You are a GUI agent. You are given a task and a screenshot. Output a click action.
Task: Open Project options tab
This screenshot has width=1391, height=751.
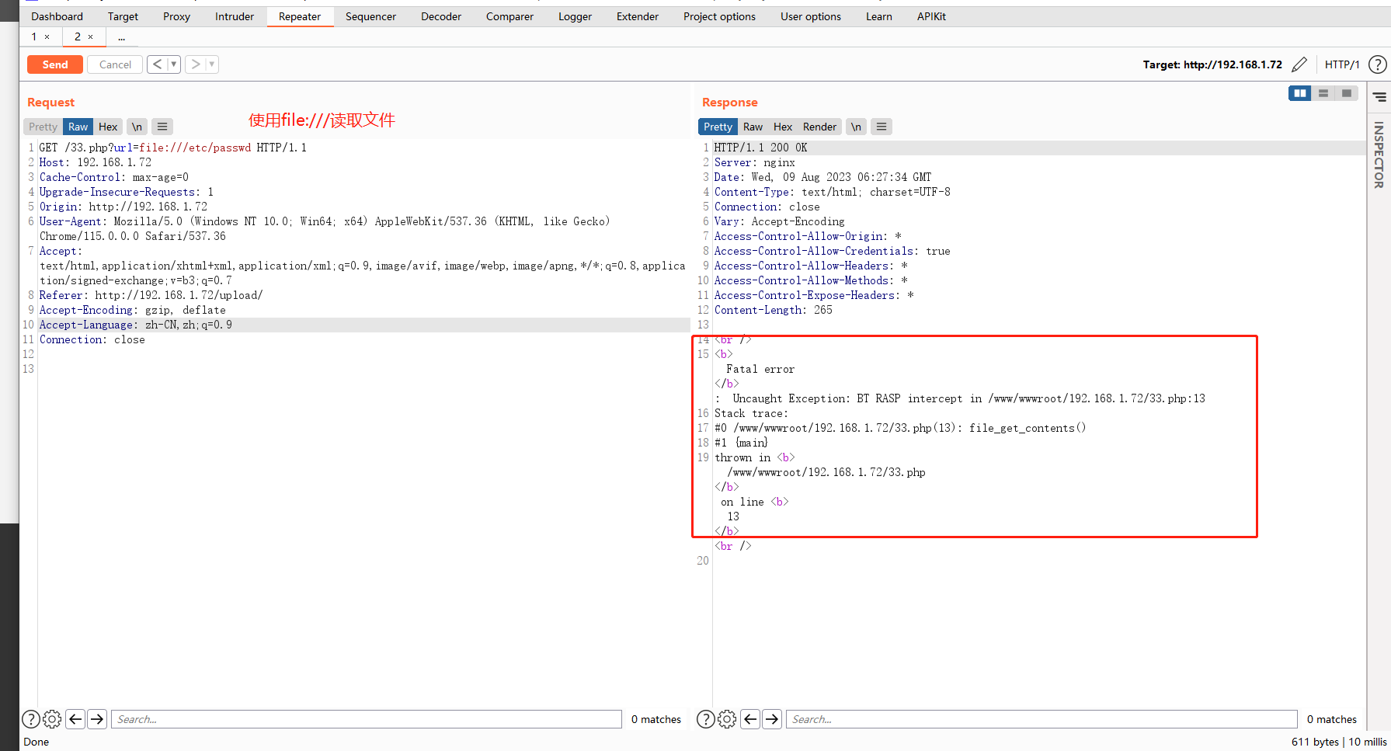point(719,16)
